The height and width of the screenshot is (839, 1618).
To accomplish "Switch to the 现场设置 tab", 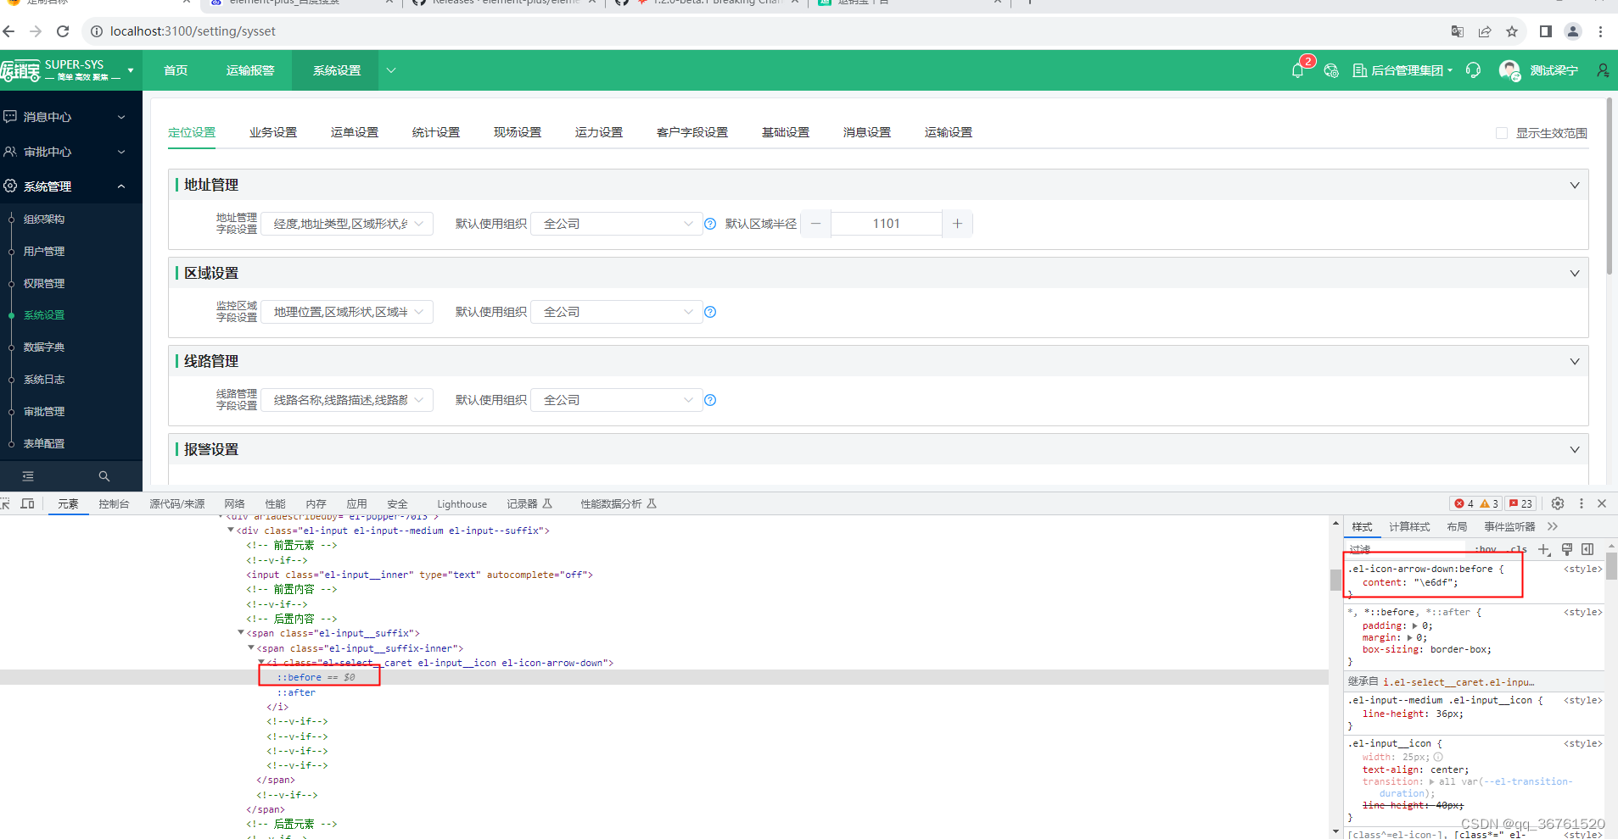I will [x=518, y=132].
